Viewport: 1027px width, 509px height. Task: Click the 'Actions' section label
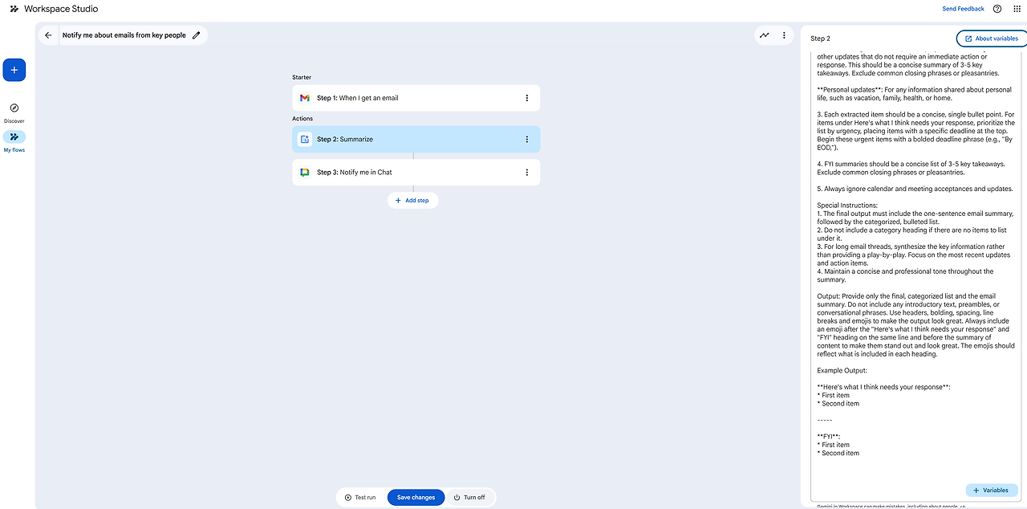(x=302, y=118)
